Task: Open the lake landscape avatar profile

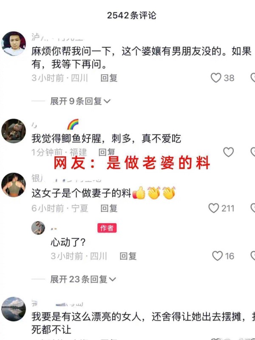Action: (14, 309)
